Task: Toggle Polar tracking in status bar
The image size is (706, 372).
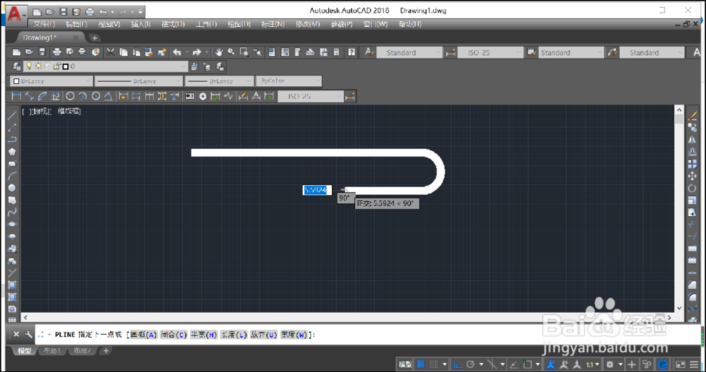Action: pos(470,364)
